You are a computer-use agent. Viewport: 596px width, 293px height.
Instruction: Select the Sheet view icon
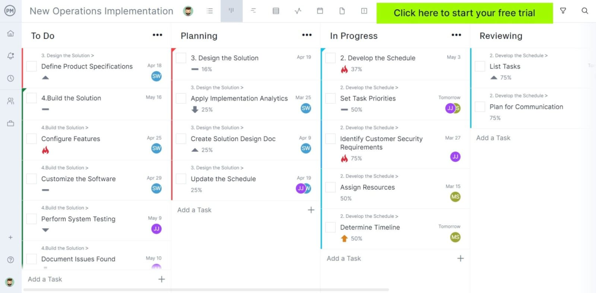pos(276,11)
